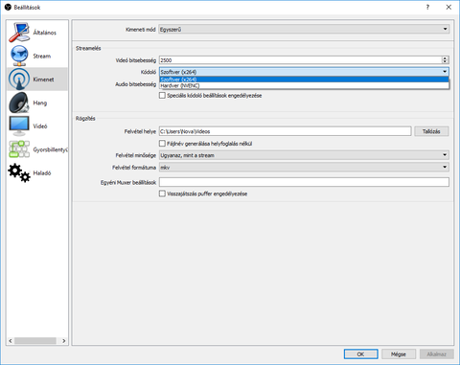Open the Hang speaker icon
Viewport: 460px width, 365px height.
point(19,103)
